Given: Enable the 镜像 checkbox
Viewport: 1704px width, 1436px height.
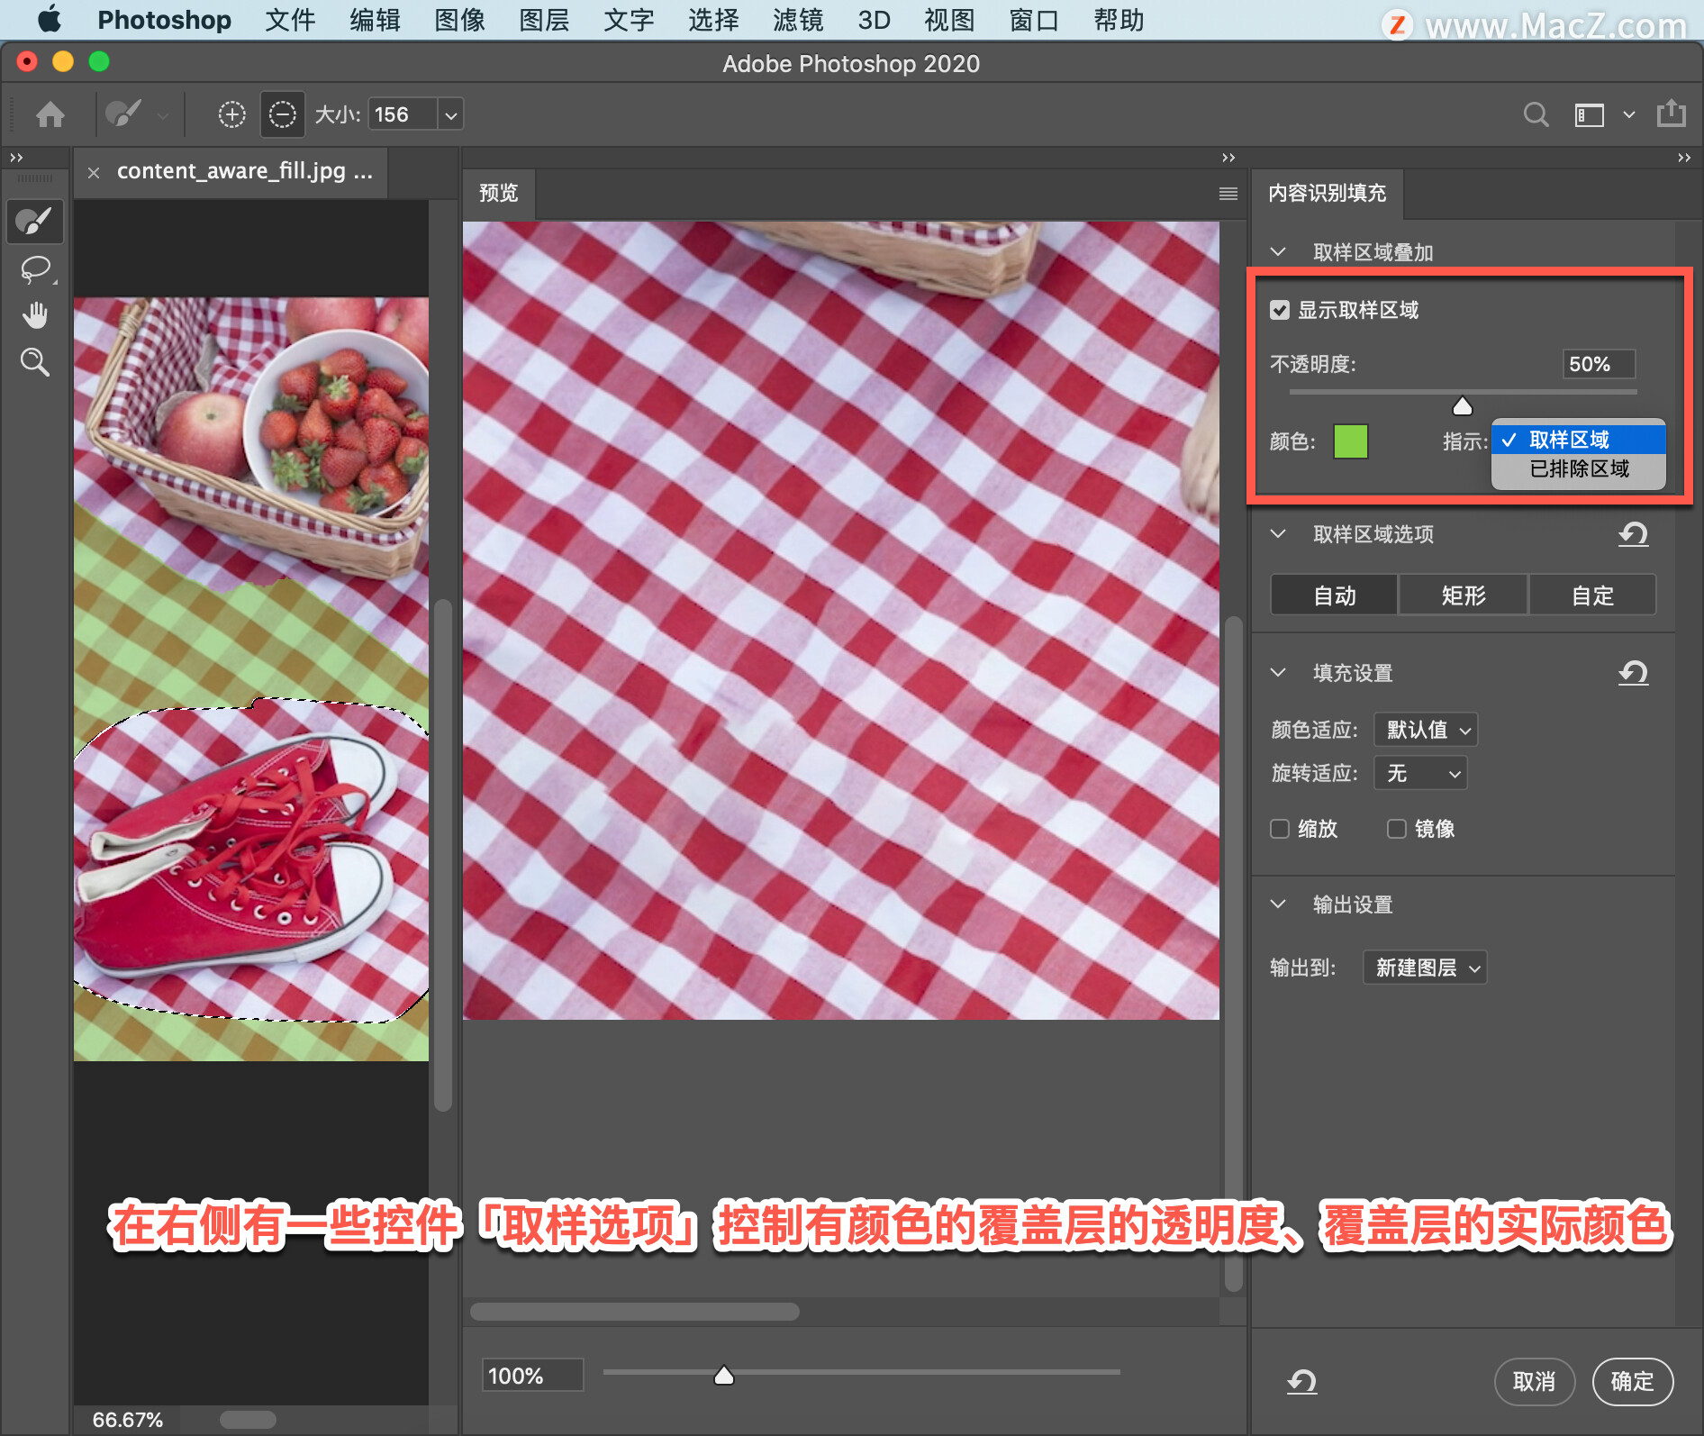Looking at the screenshot, I should click(x=1396, y=829).
